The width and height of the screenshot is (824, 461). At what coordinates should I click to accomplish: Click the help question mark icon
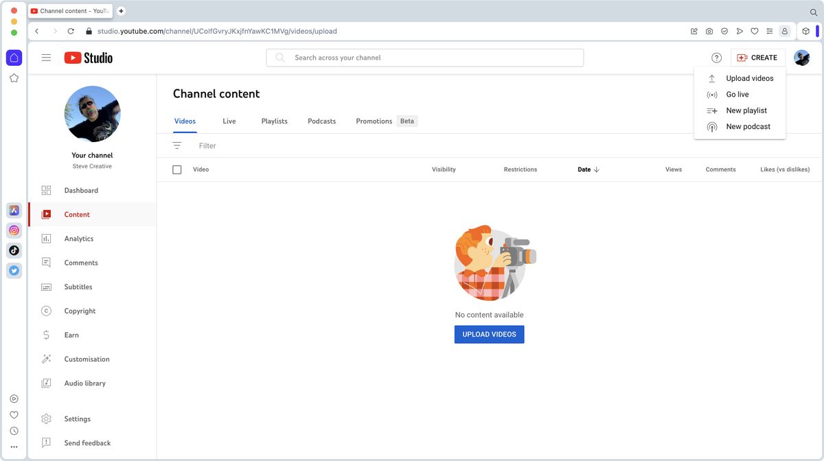click(x=716, y=58)
